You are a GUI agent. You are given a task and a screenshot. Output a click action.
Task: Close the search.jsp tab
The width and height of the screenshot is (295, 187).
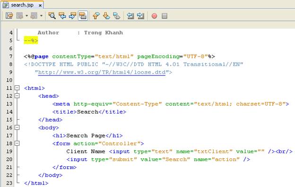(x=40, y=6)
